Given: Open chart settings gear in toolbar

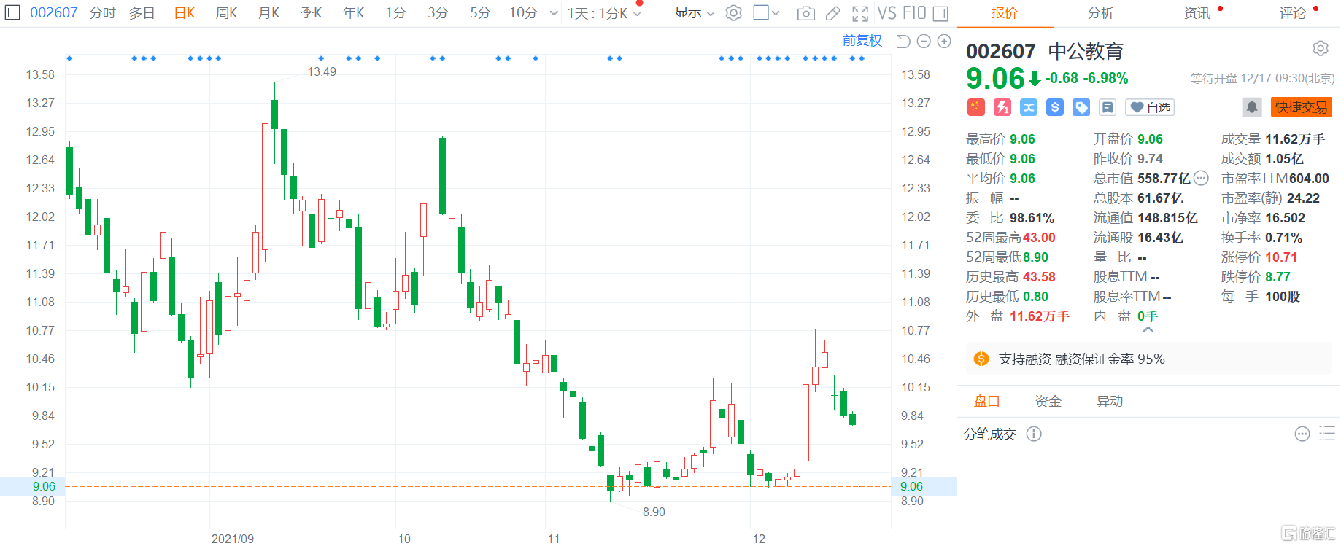Looking at the screenshot, I should (734, 13).
